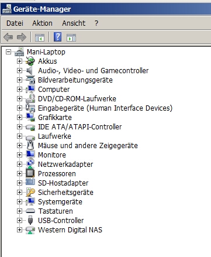This screenshot has width=211, height=257.
Task: Select the SD-Hostadapter label
Action: click(x=63, y=183)
